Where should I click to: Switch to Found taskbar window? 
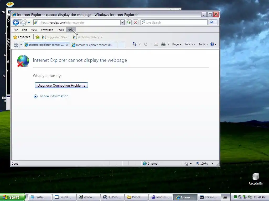point(64,197)
